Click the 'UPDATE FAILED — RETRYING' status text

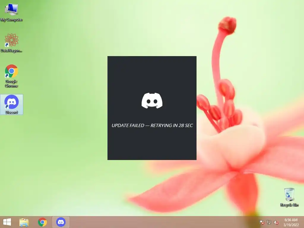coord(152,126)
